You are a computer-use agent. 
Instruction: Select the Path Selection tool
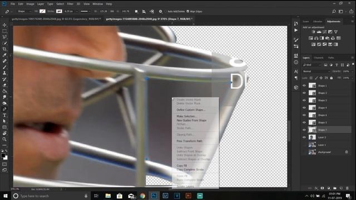(4, 121)
